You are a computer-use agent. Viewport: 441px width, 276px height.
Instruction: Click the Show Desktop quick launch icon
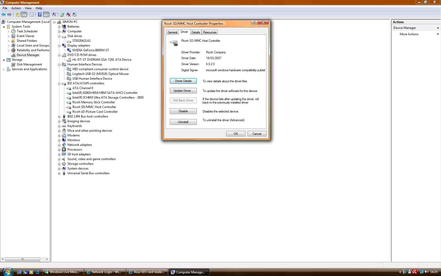19,272
